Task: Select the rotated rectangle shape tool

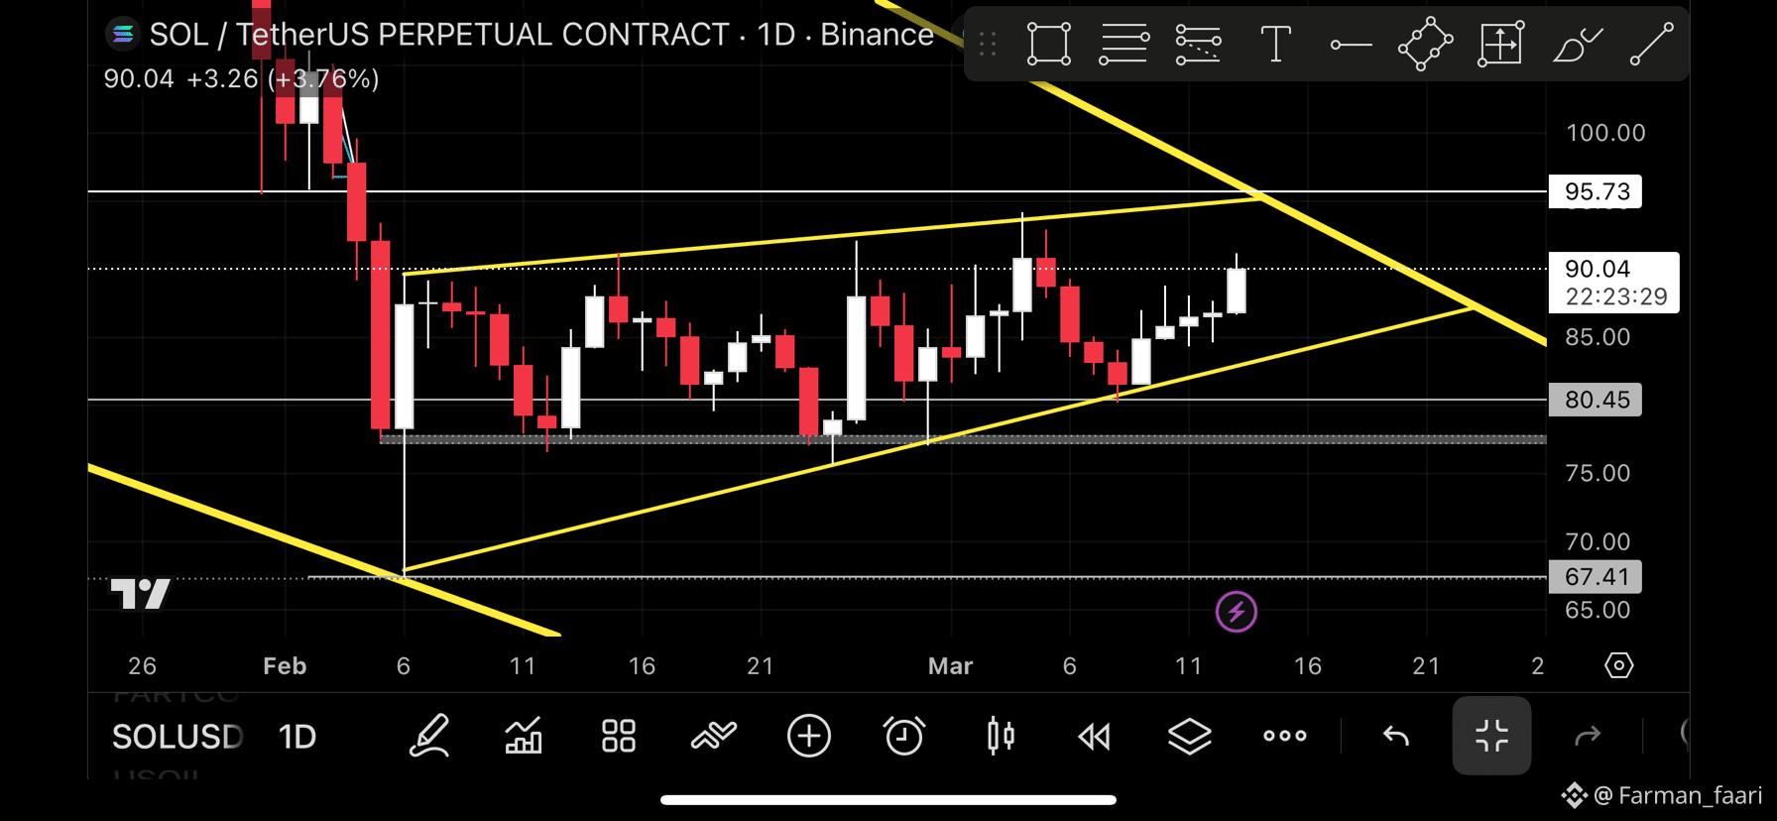Action: coord(1425,44)
